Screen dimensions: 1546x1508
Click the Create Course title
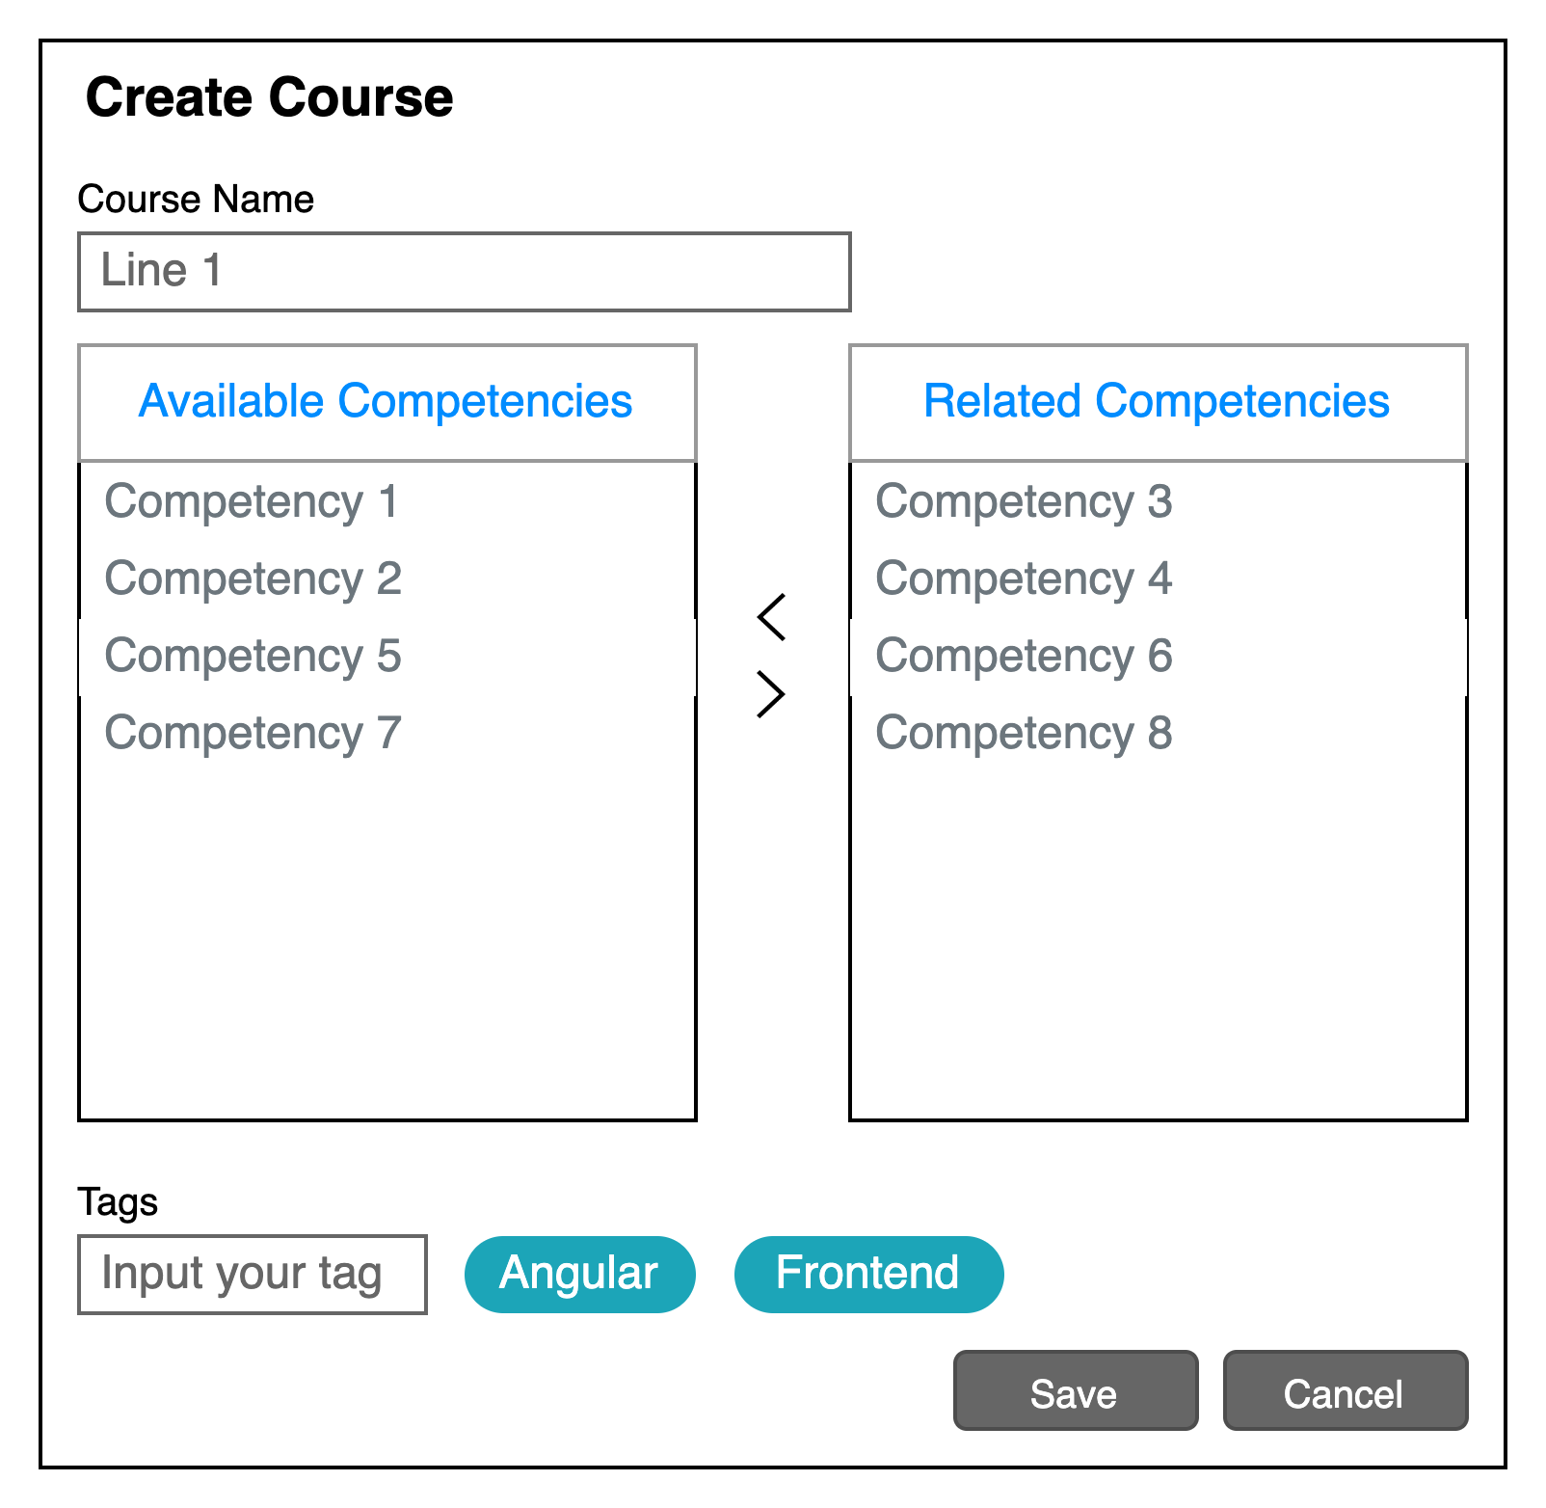click(270, 95)
